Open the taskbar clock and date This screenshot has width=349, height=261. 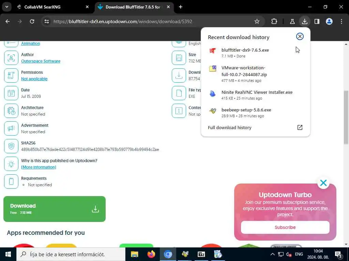318,254
